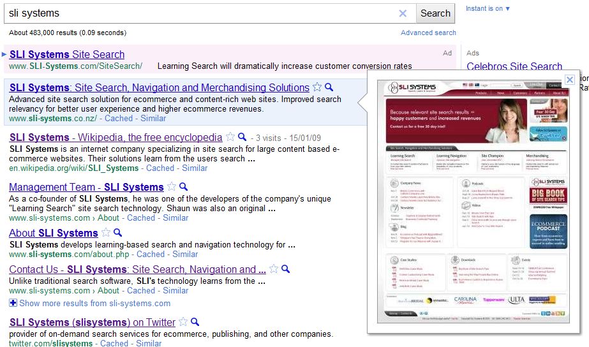Star the Contact Us result
The height and width of the screenshot is (347, 589).
pos(274,269)
